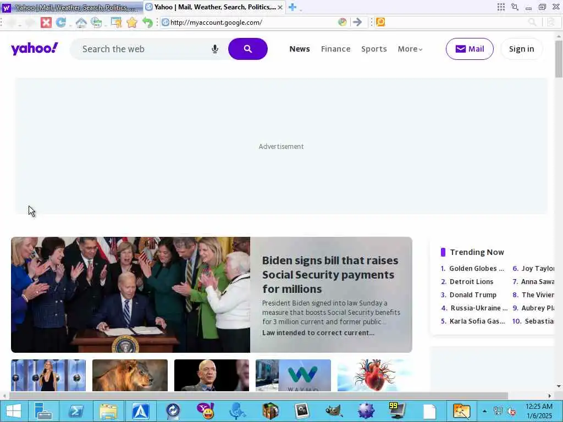Click the rendering engine switch icon in address bar

click(x=342, y=22)
